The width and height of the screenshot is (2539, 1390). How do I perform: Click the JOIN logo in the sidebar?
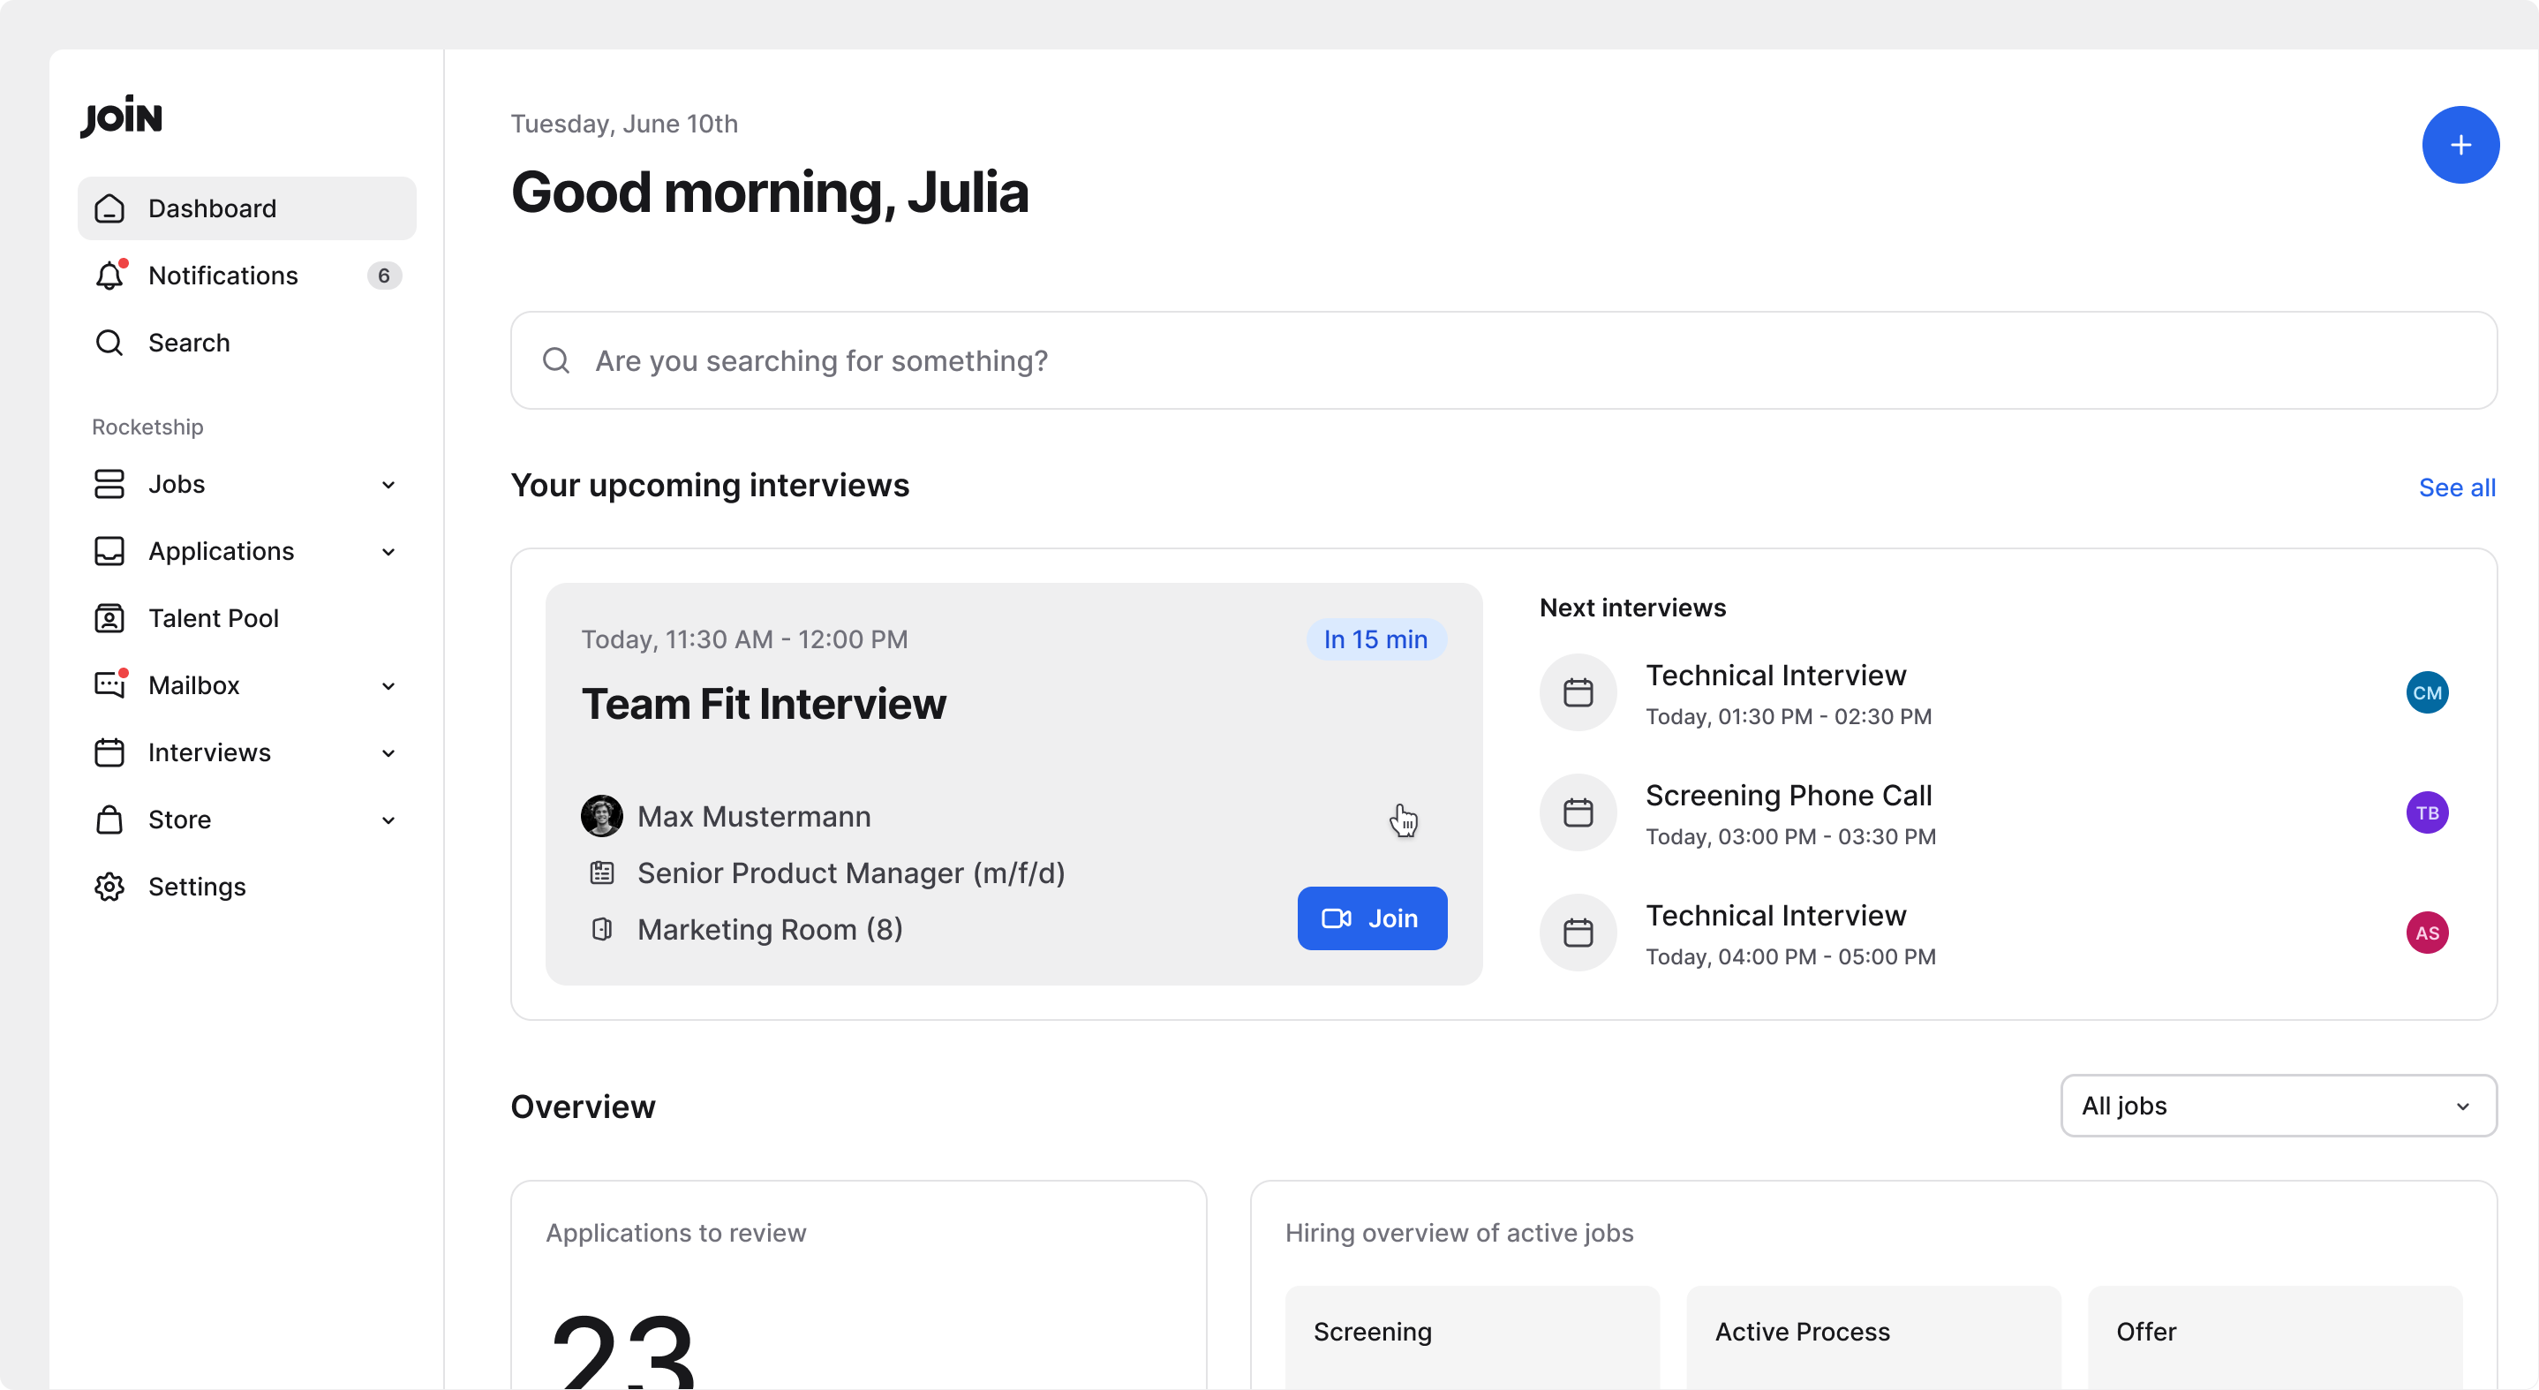point(121,117)
